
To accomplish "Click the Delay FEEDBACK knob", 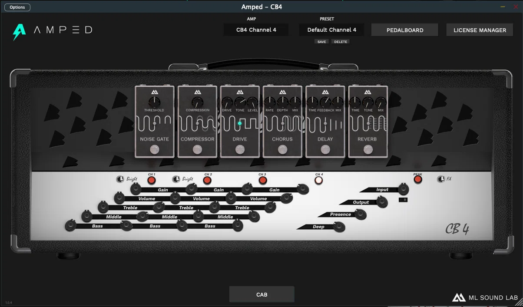I will [325, 102].
